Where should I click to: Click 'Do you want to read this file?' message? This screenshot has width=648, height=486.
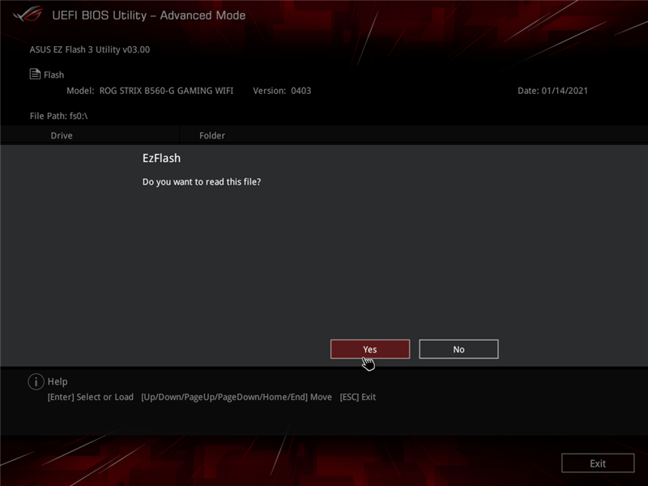(202, 181)
